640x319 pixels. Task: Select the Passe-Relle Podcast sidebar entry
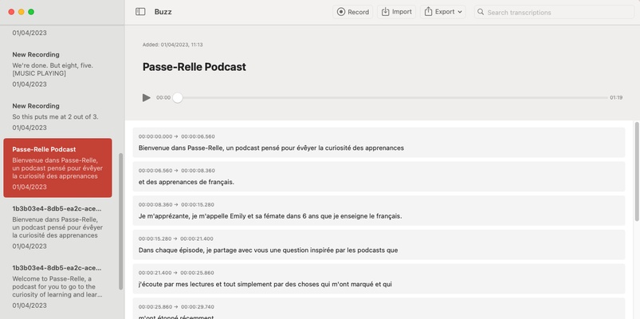[57, 167]
